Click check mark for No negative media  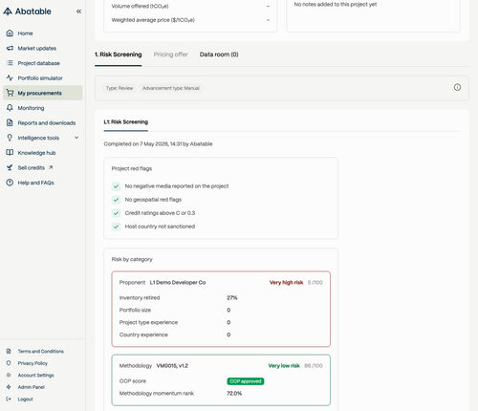click(116, 186)
